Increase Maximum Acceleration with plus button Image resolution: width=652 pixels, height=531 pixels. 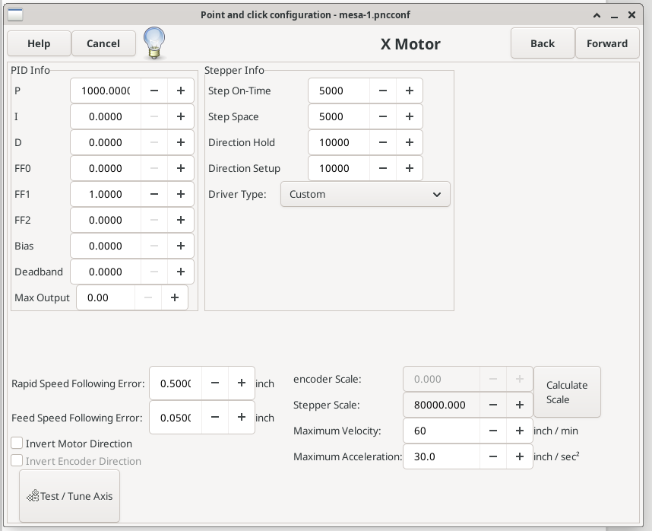(x=520, y=456)
